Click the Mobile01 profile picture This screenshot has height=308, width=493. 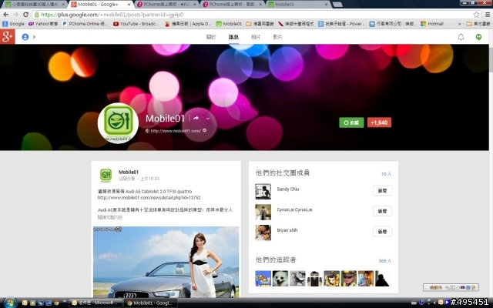point(118,123)
